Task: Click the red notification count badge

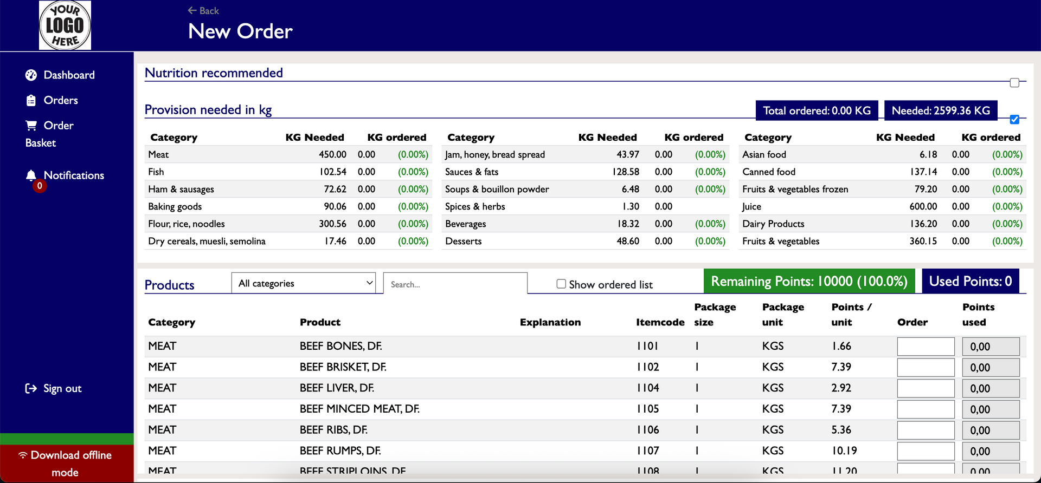Action: (40, 186)
